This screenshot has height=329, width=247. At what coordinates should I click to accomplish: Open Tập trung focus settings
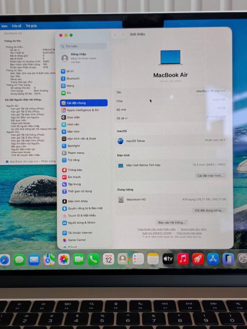pos(72,184)
